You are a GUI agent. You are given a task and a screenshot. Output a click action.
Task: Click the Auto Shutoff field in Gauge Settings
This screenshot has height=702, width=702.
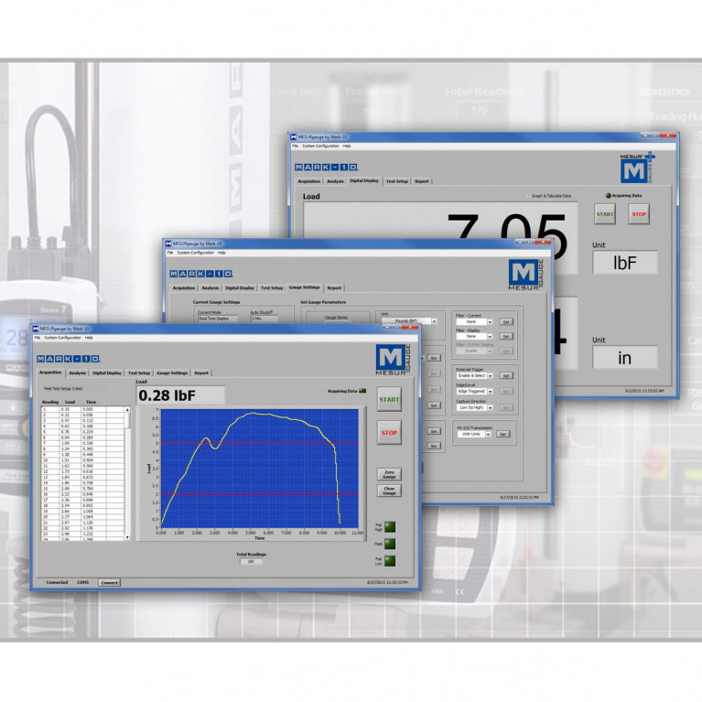click(265, 319)
